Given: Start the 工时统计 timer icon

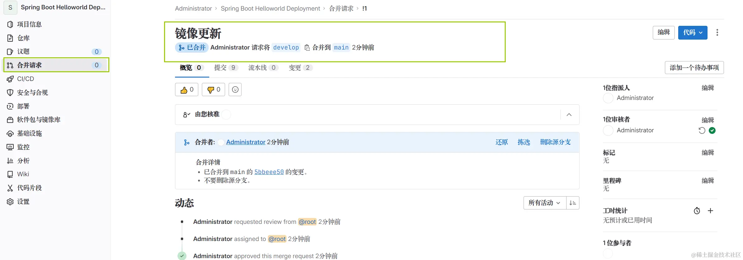Looking at the screenshot, I should click(x=697, y=211).
